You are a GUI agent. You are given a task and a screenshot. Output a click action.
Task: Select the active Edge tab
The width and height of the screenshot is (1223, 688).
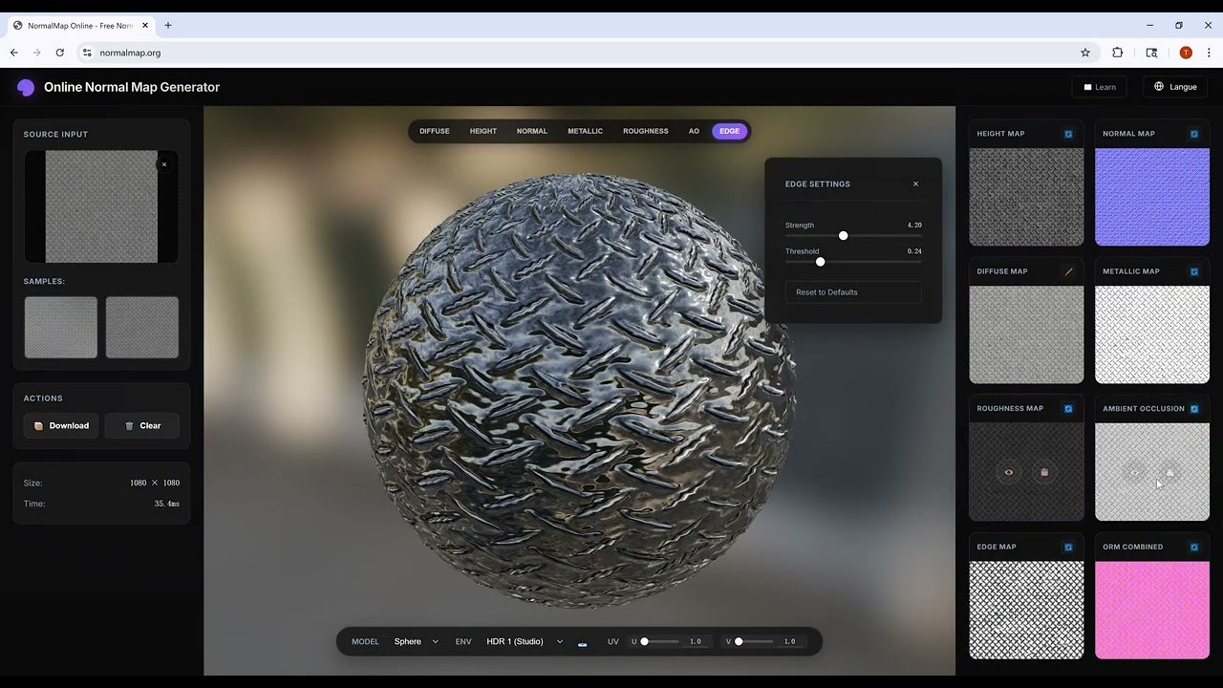(x=730, y=131)
